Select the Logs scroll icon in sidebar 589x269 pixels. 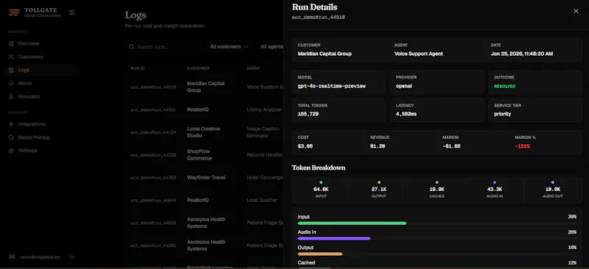tap(11, 70)
